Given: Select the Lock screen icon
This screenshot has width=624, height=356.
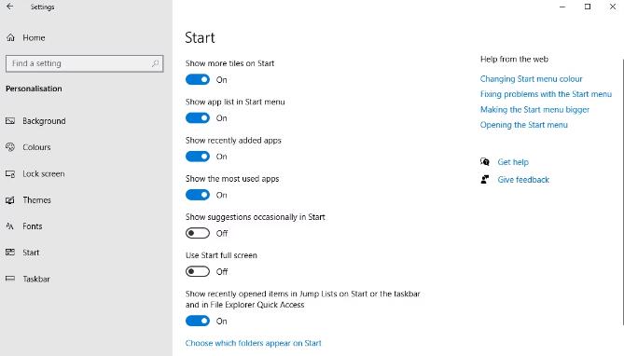Looking at the screenshot, I should pyautogui.click(x=10, y=174).
